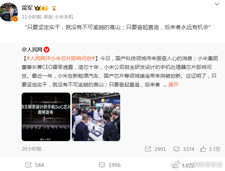Image resolution: width=225 pixels, height=171 pixels.
Task: Open hashtag #人民网评小米芯片即将问世#
Action: pyautogui.click(x=61, y=58)
